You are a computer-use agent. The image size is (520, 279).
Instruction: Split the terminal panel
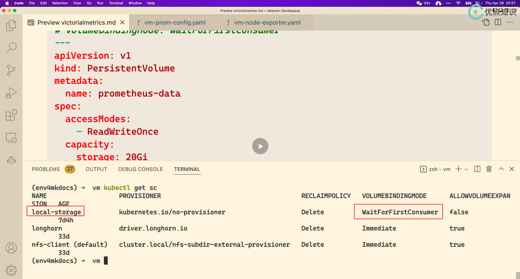477,169
